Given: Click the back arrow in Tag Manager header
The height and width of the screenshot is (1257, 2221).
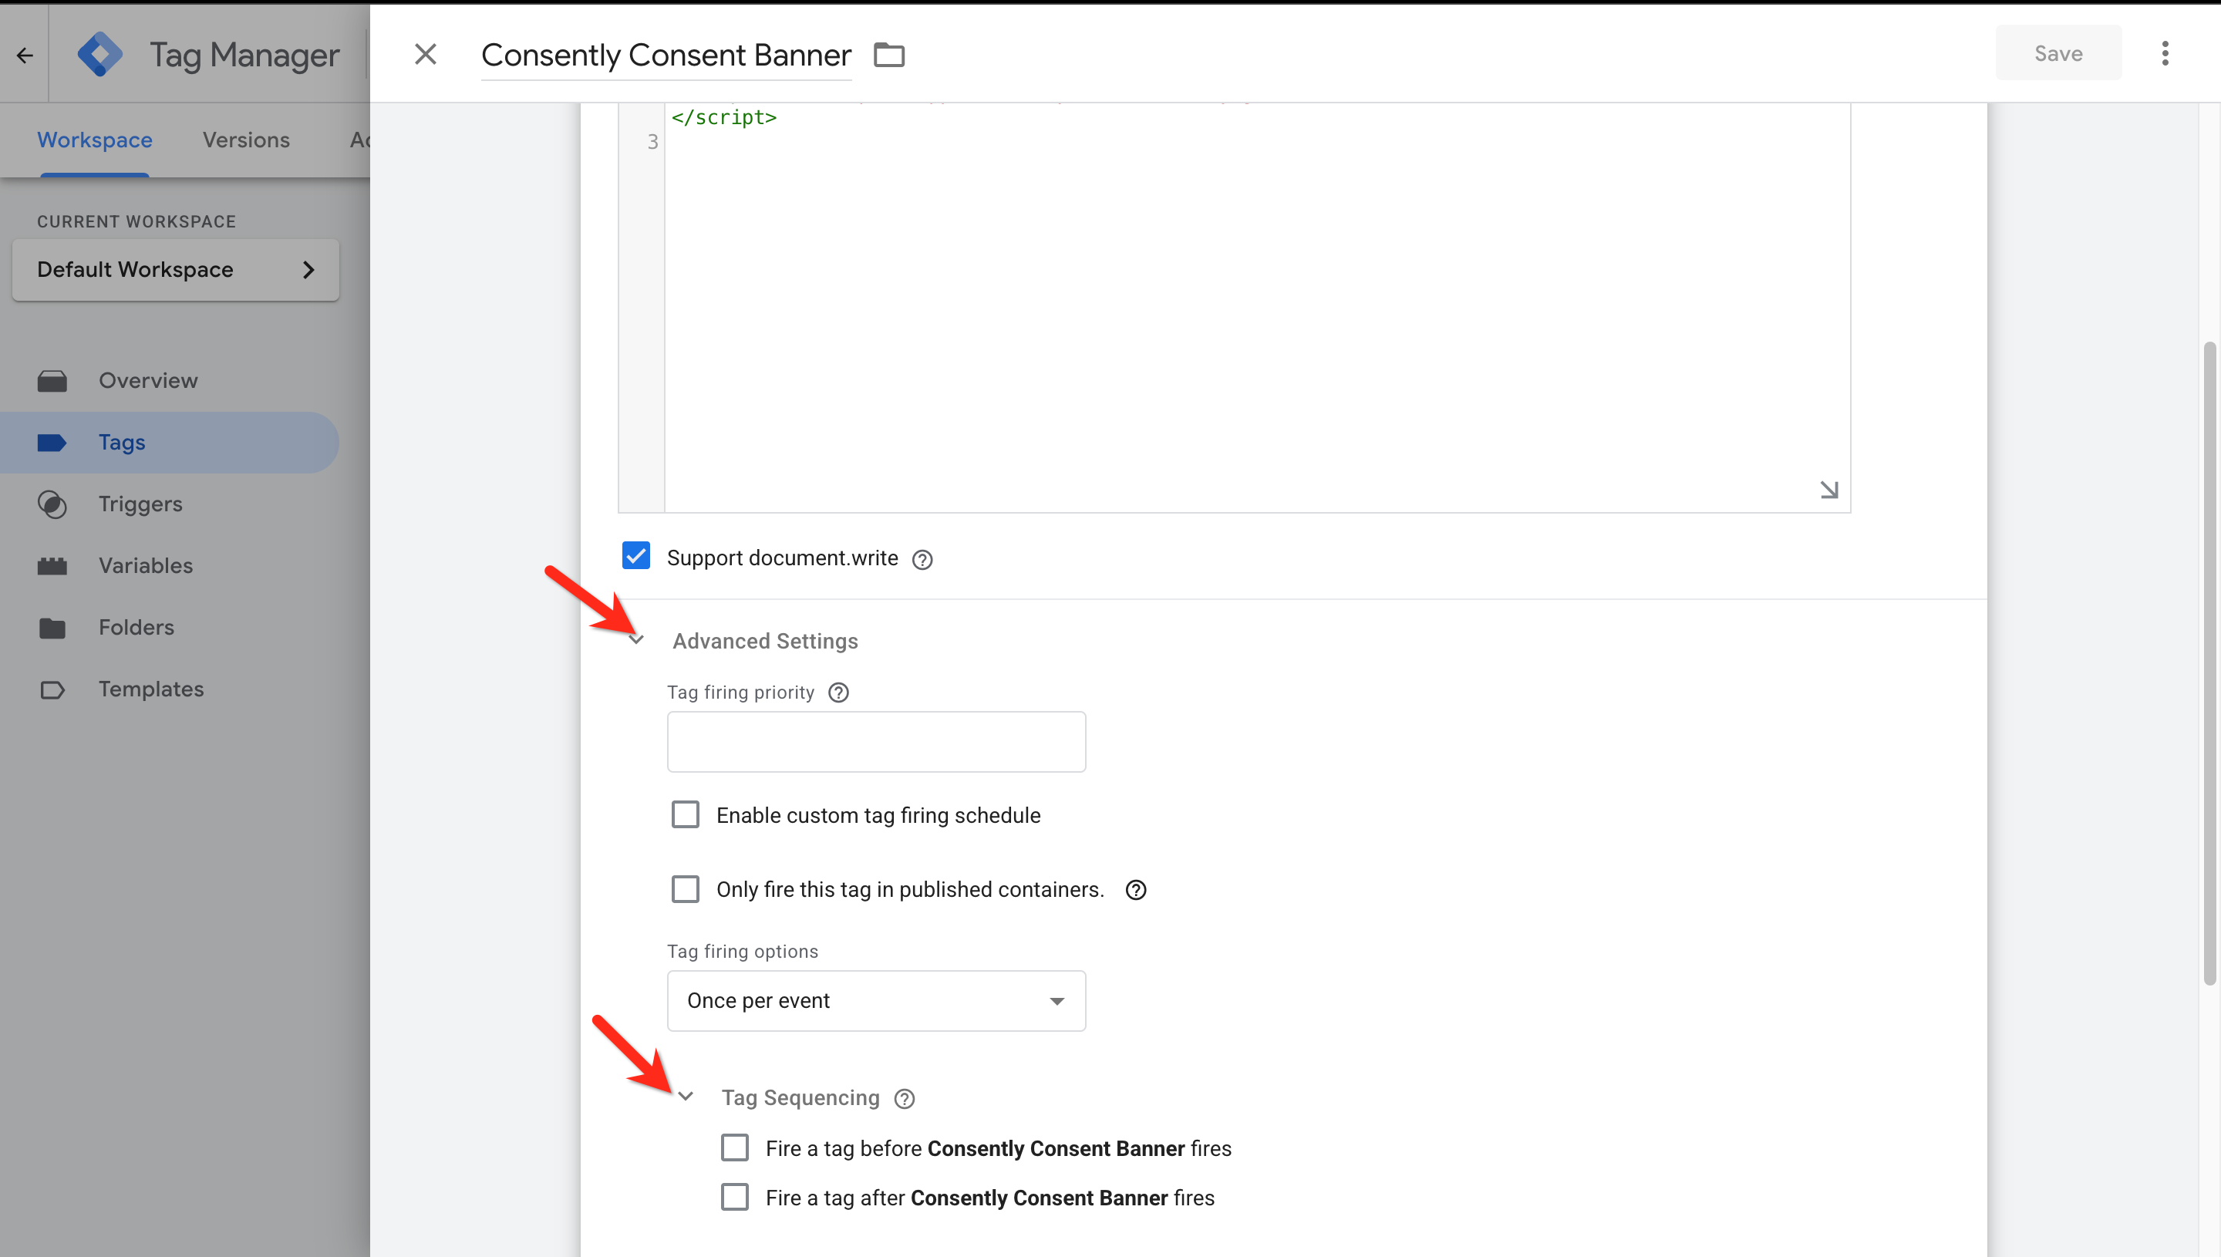Looking at the screenshot, I should tap(24, 56).
